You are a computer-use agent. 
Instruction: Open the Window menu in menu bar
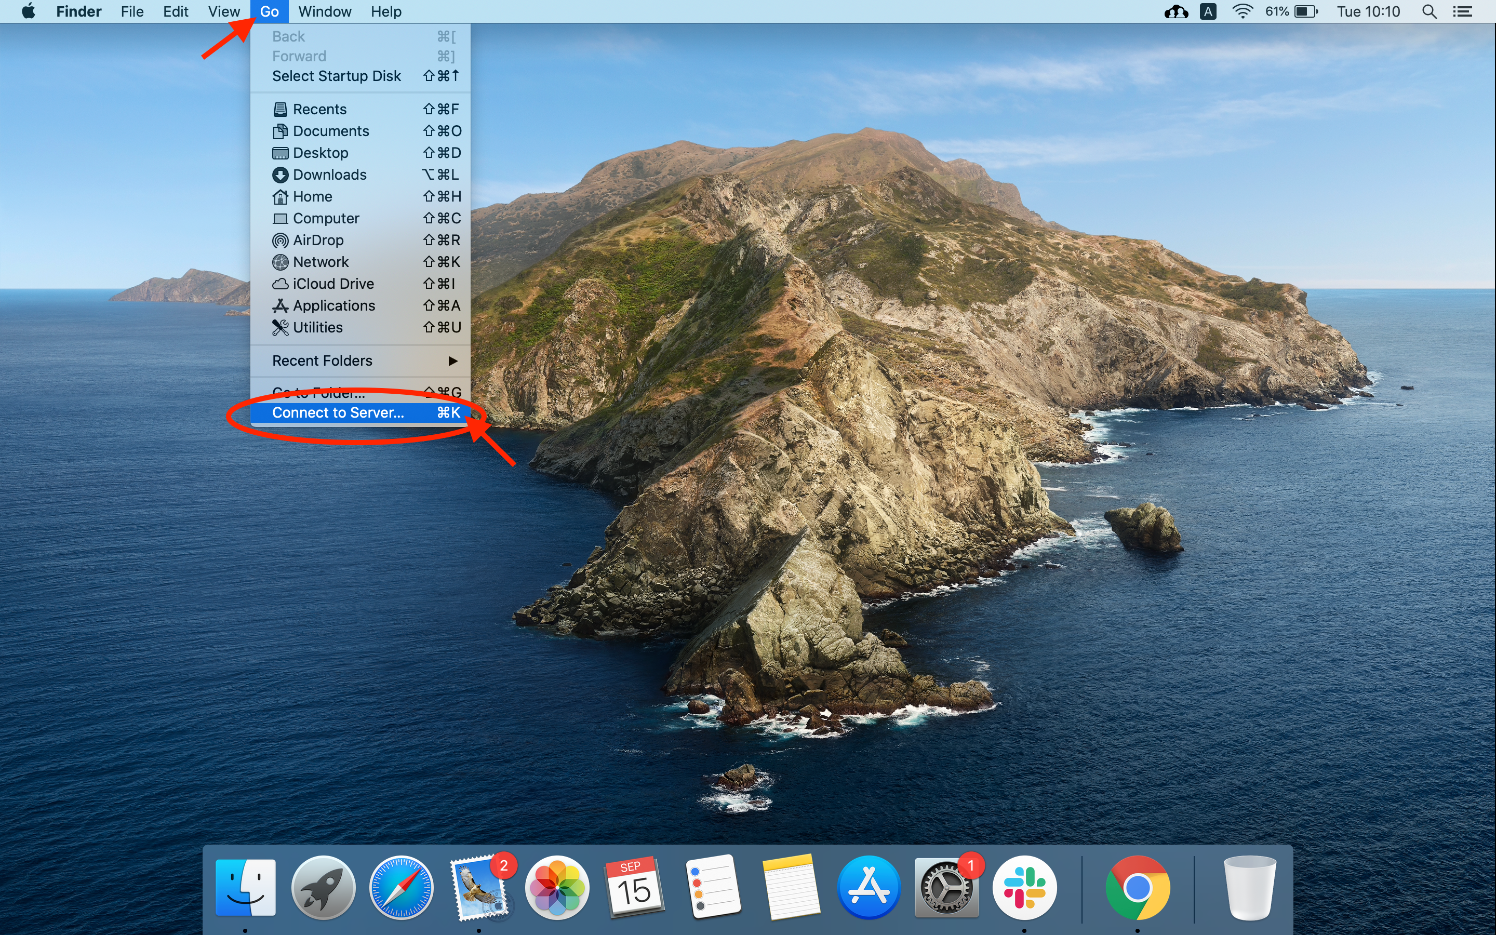pos(325,12)
